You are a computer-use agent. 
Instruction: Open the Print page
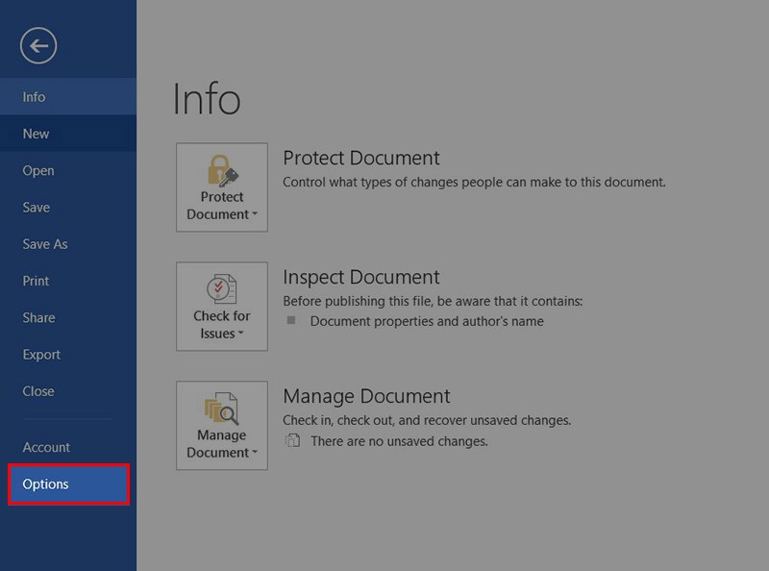pyautogui.click(x=37, y=281)
